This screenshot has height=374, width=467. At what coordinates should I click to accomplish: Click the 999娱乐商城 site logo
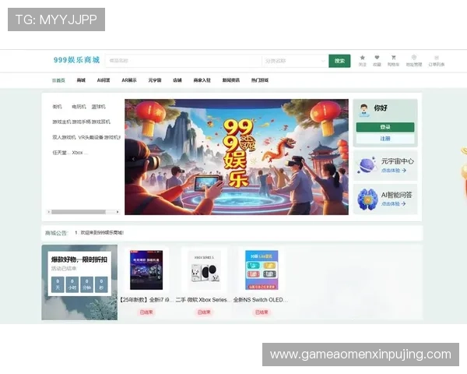click(76, 60)
